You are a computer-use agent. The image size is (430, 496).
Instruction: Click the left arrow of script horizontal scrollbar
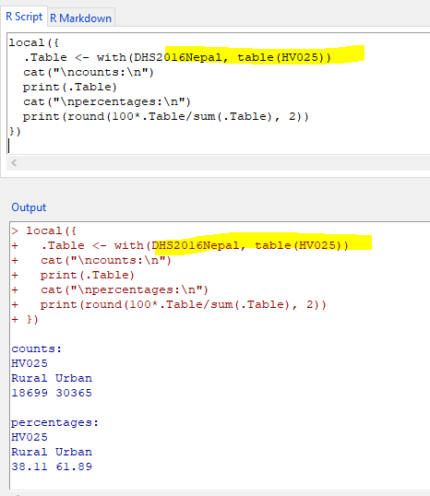coord(14,163)
